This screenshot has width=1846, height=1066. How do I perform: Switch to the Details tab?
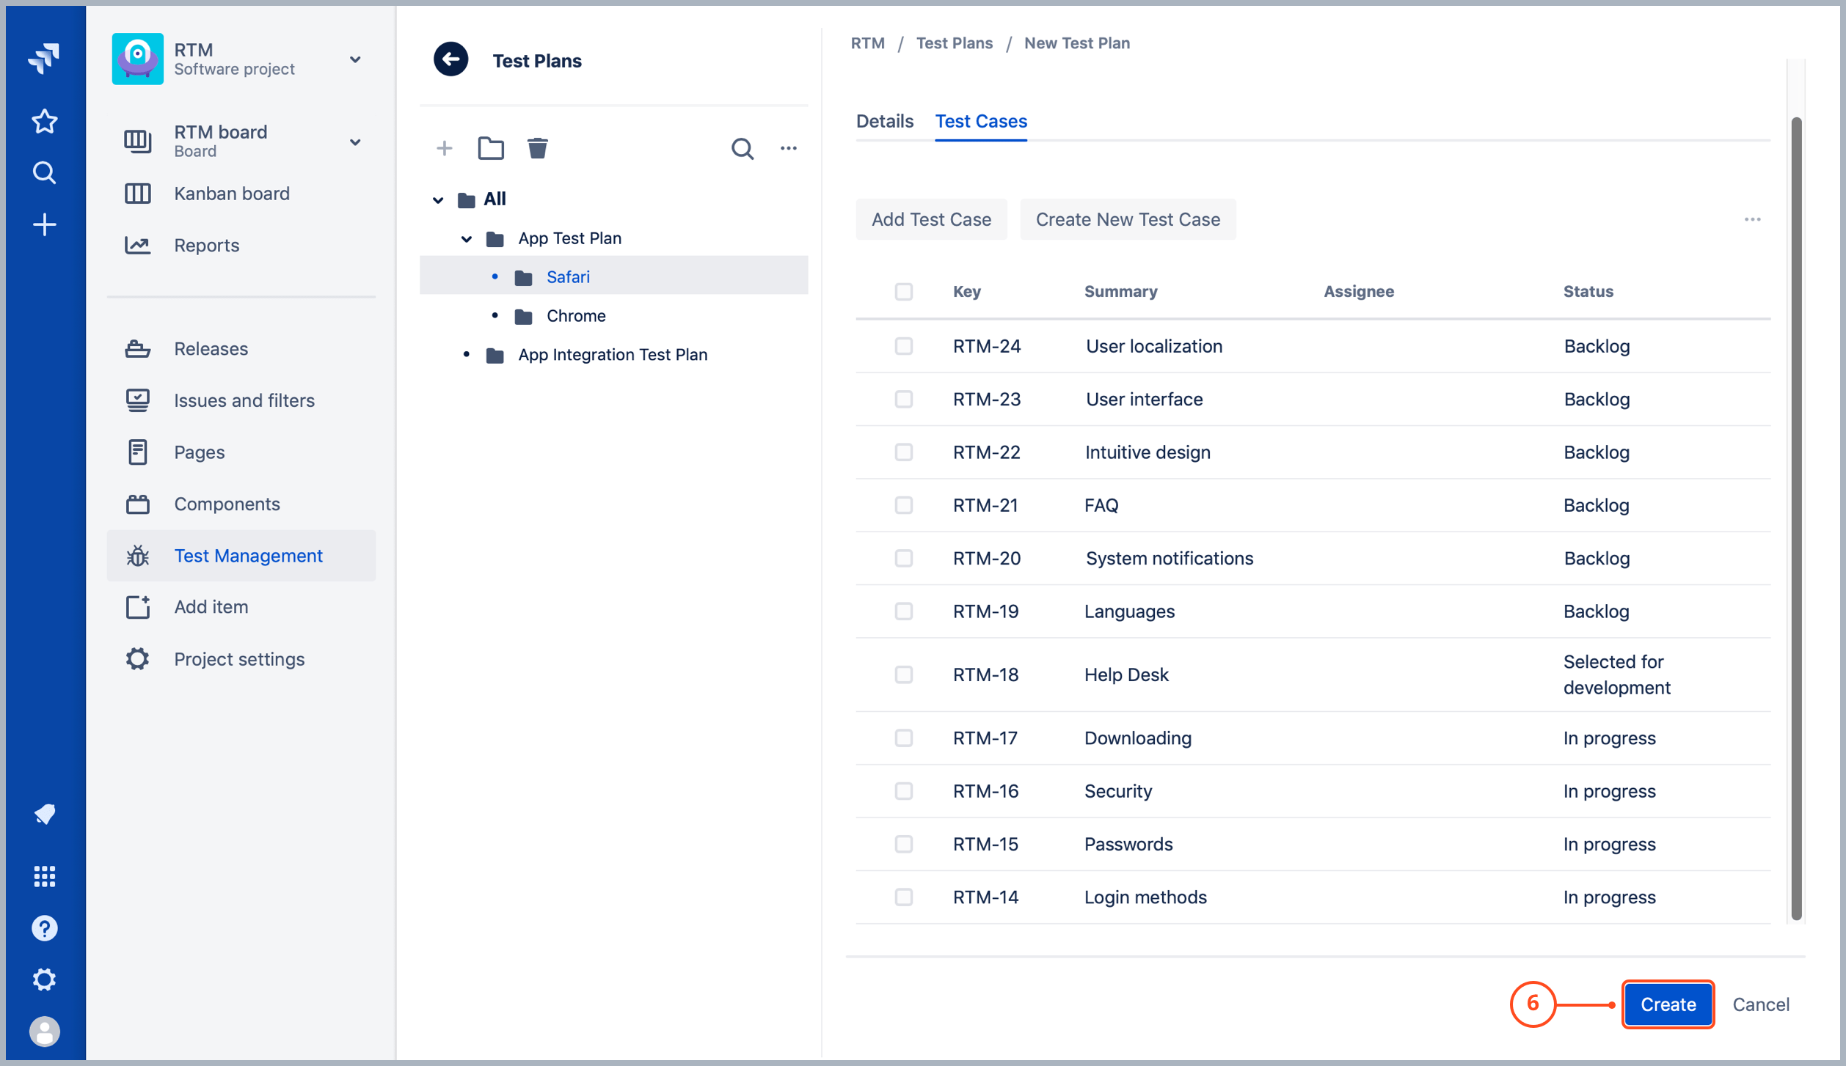(884, 121)
